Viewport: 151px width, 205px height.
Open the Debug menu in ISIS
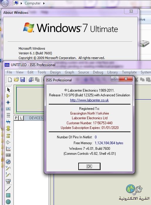pos(98,72)
